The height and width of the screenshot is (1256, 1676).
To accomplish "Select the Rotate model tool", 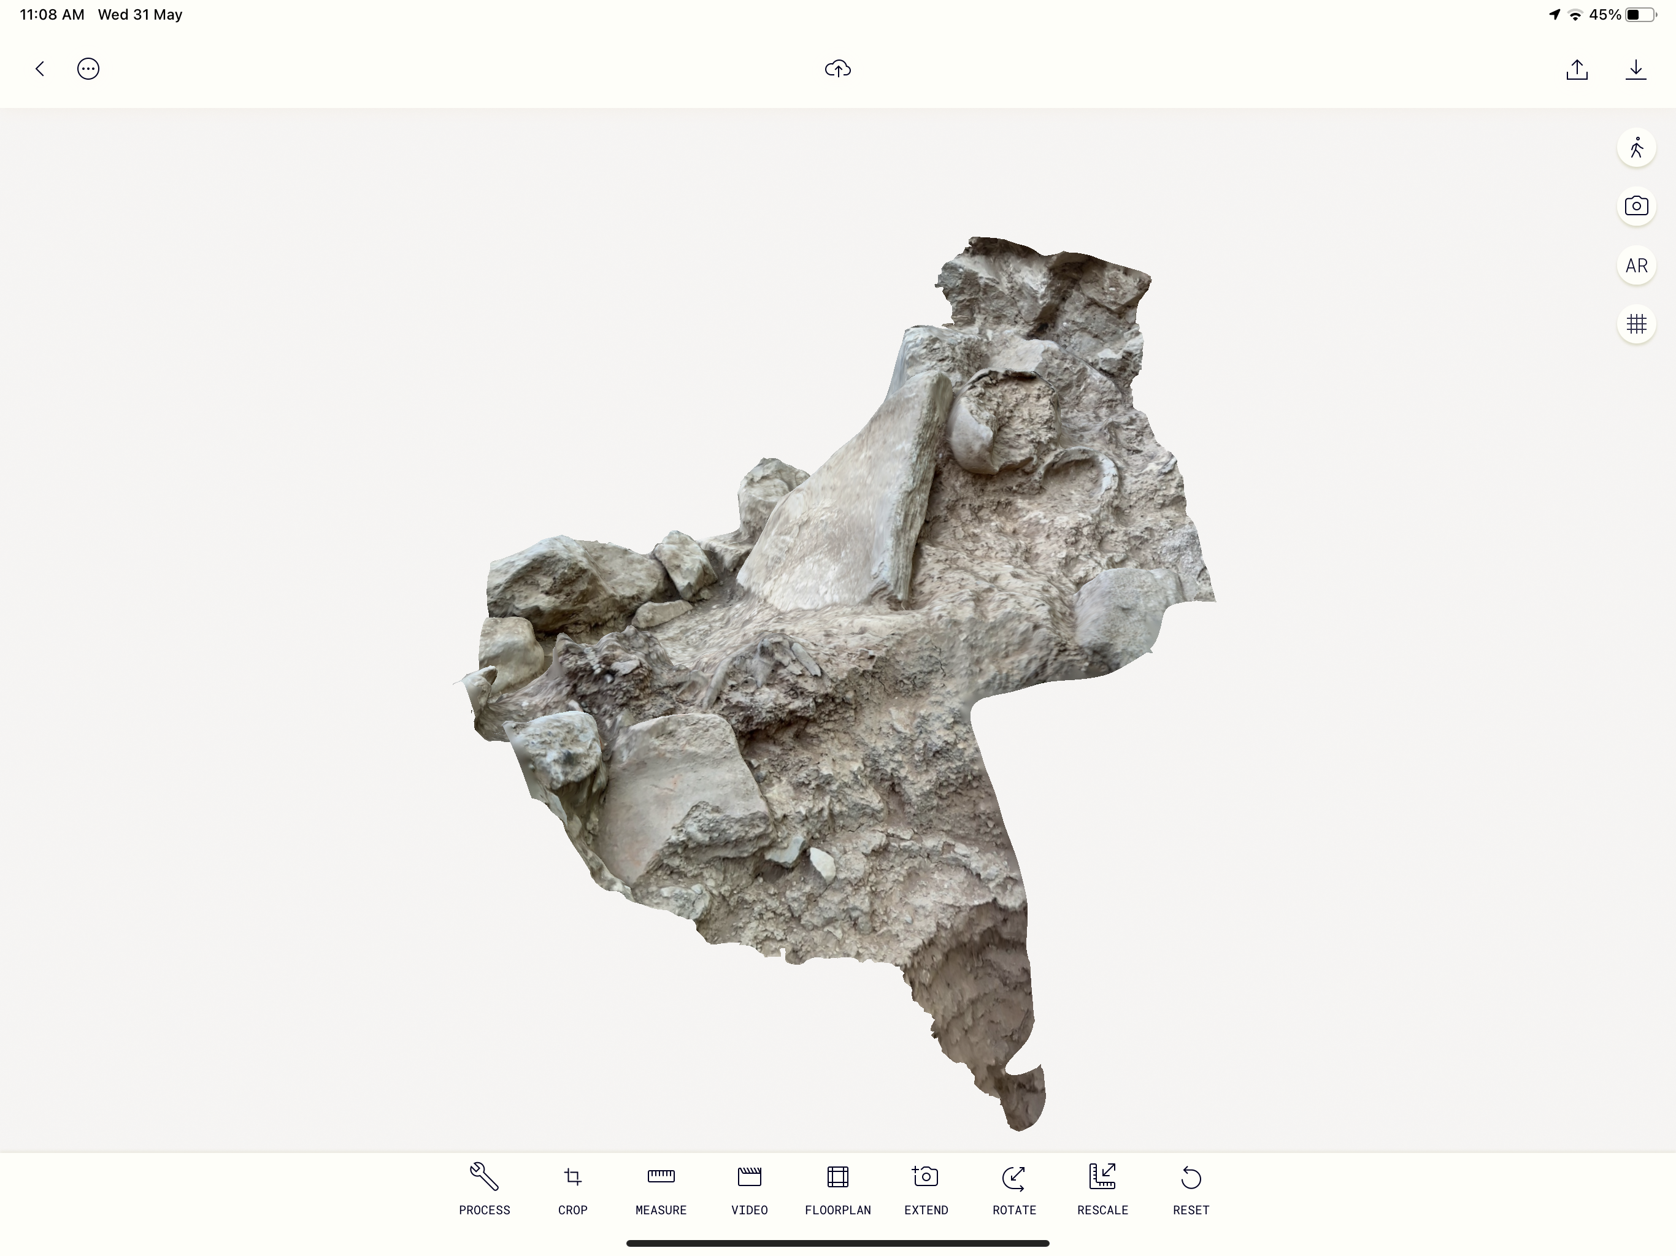I will click(x=1014, y=1188).
